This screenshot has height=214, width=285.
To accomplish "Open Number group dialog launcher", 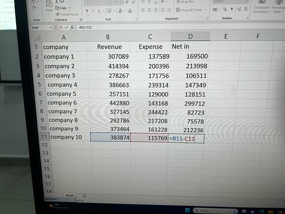I will click(x=248, y=18).
